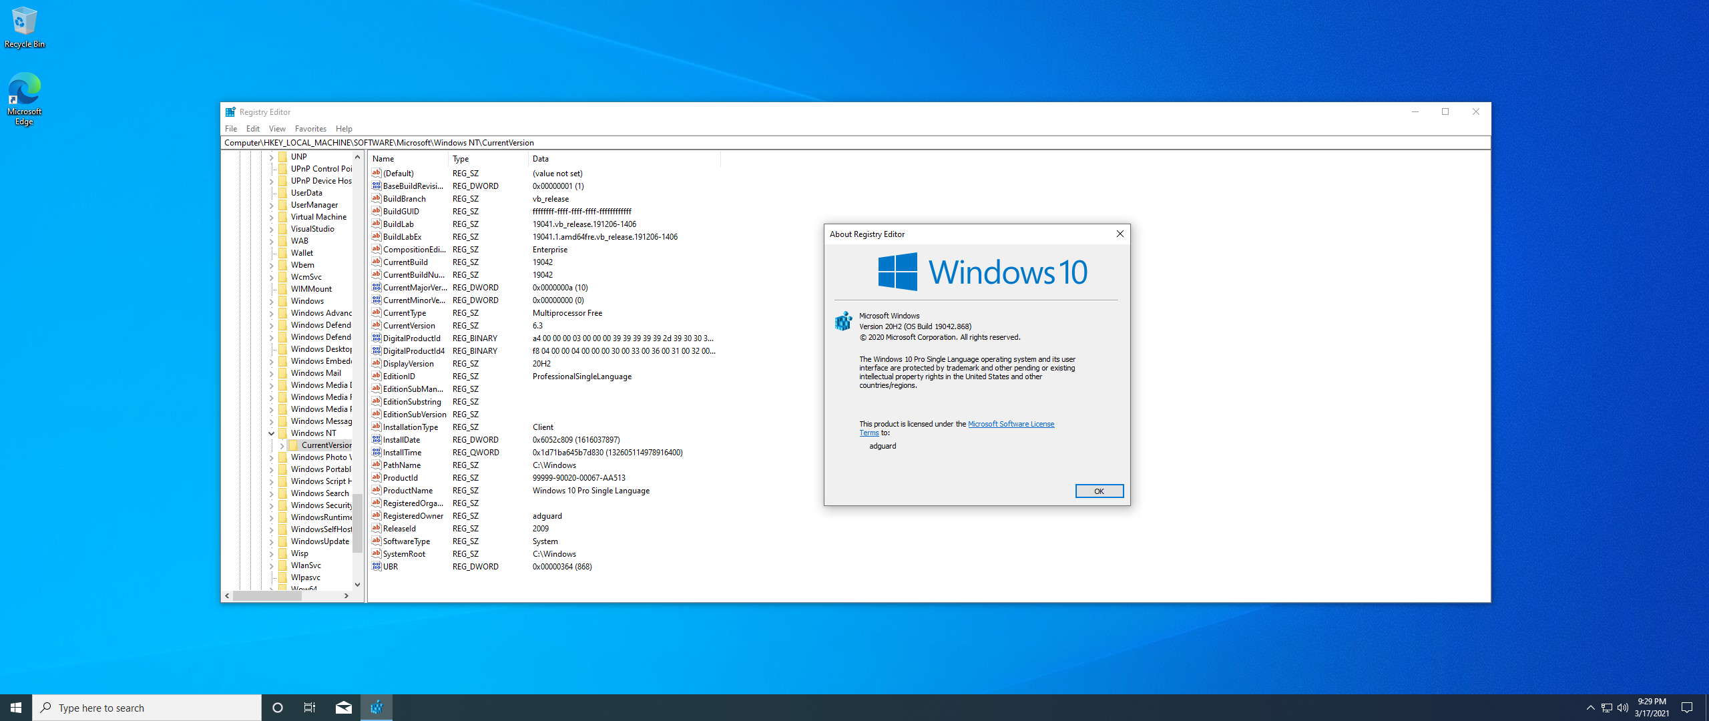Click the Cortana circle icon
Screen dimensions: 1709x721
278,708
